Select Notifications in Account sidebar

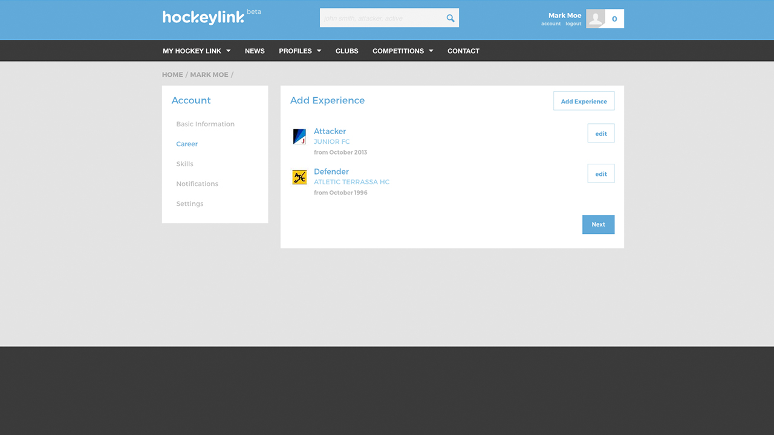(x=197, y=184)
